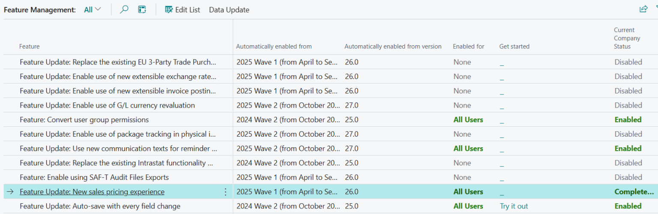
Task: Expand the All views dropdown
Action: [x=93, y=9]
